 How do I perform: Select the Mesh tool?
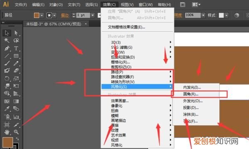tap(7, 101)
